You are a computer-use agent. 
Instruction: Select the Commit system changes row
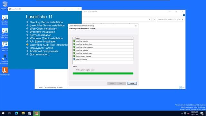pyautogui.click(x=103, y=56)
